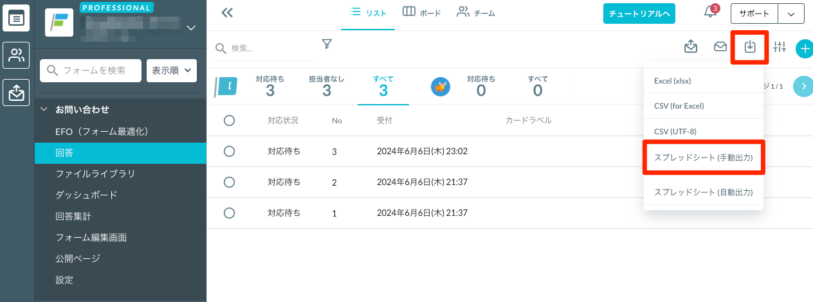Toggle the select-all header checkbox

point(229,120)
